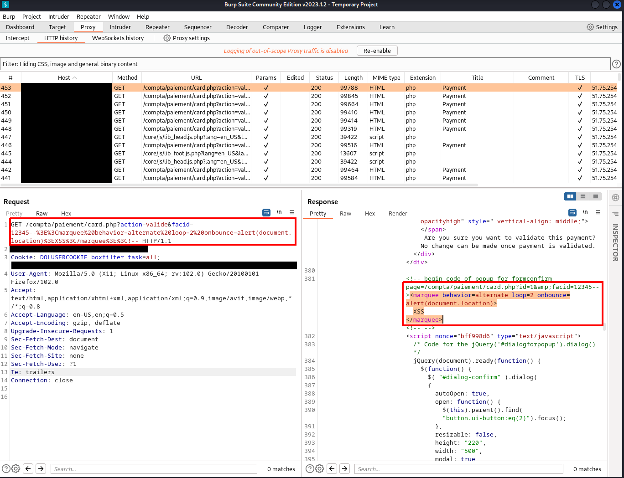Open the Request panel hamburger menu
This screenshot has width=624, height=478.
pos(292,212)
